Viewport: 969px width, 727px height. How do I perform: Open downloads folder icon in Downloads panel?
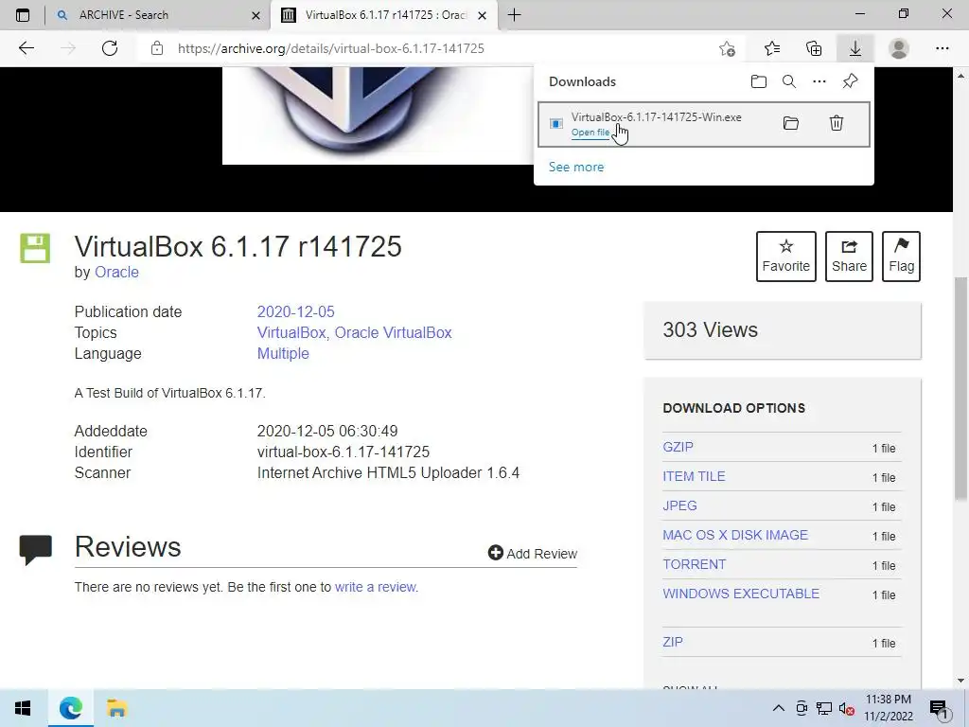click(759, 81)
